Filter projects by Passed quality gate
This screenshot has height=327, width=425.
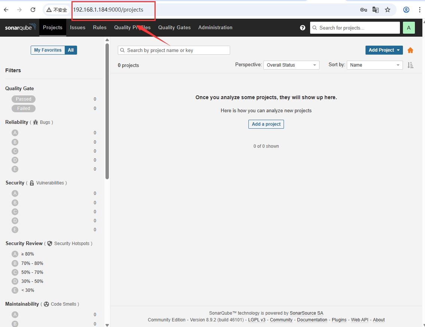coord(23,99)
